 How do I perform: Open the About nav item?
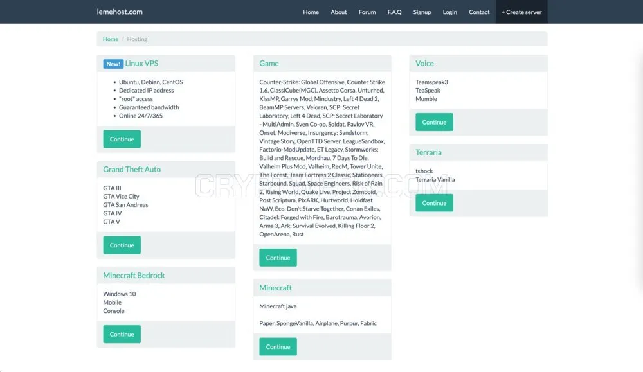339,12
